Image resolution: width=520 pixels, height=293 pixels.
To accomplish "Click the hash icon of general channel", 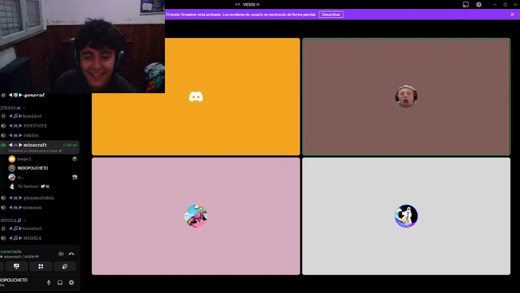I will [3, 95].
